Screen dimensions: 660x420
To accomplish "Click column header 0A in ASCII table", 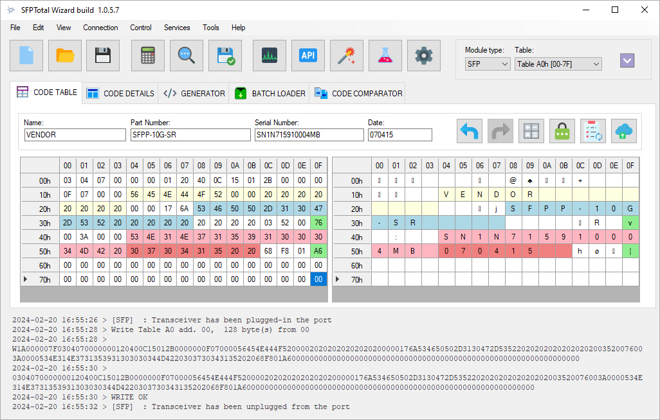I will click(547, 166).
